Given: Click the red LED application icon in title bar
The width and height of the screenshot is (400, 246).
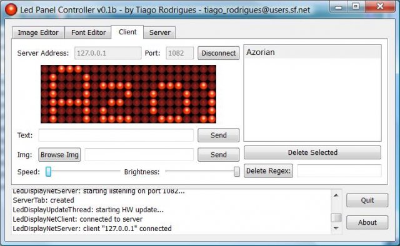Looking at the screenshot, I should point(11,10).
